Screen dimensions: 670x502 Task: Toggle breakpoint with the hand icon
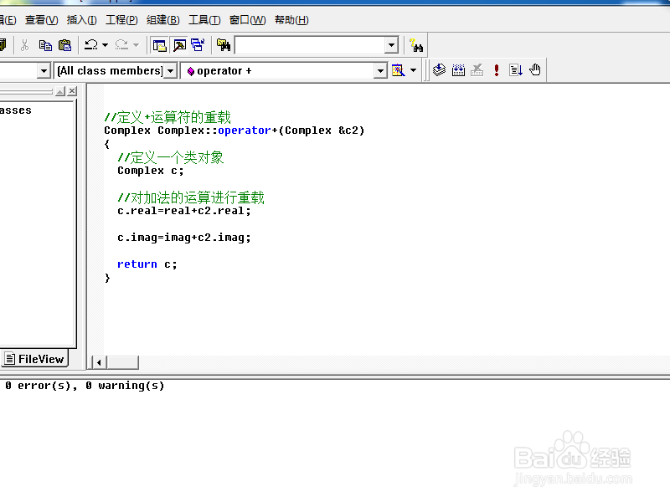coord(535,69)
